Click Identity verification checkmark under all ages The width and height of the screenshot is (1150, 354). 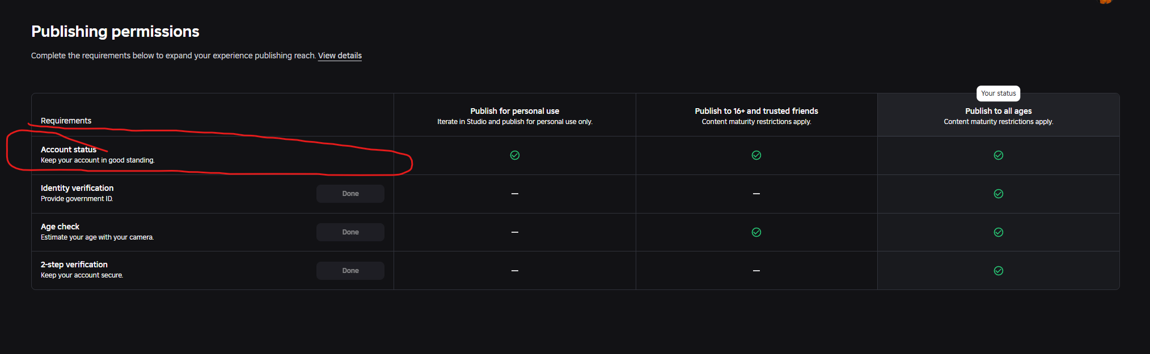[999, 194]
